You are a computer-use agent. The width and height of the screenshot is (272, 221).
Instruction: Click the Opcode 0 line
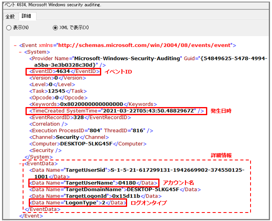(x=58, y=98)
